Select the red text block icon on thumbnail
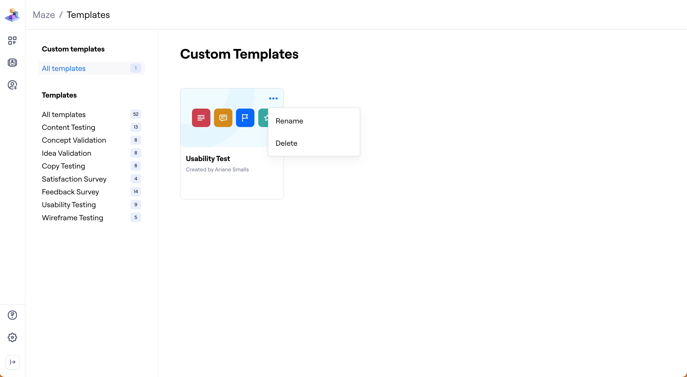 click(201, 118)
